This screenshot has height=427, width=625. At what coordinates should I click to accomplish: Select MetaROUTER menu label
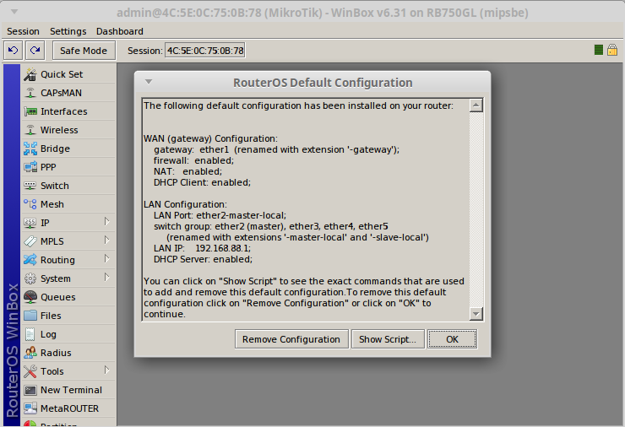coord(70,408)
